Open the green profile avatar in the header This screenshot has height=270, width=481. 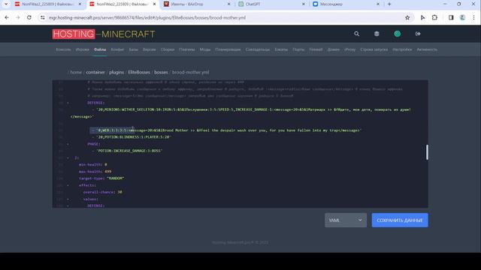click(398, 34)
